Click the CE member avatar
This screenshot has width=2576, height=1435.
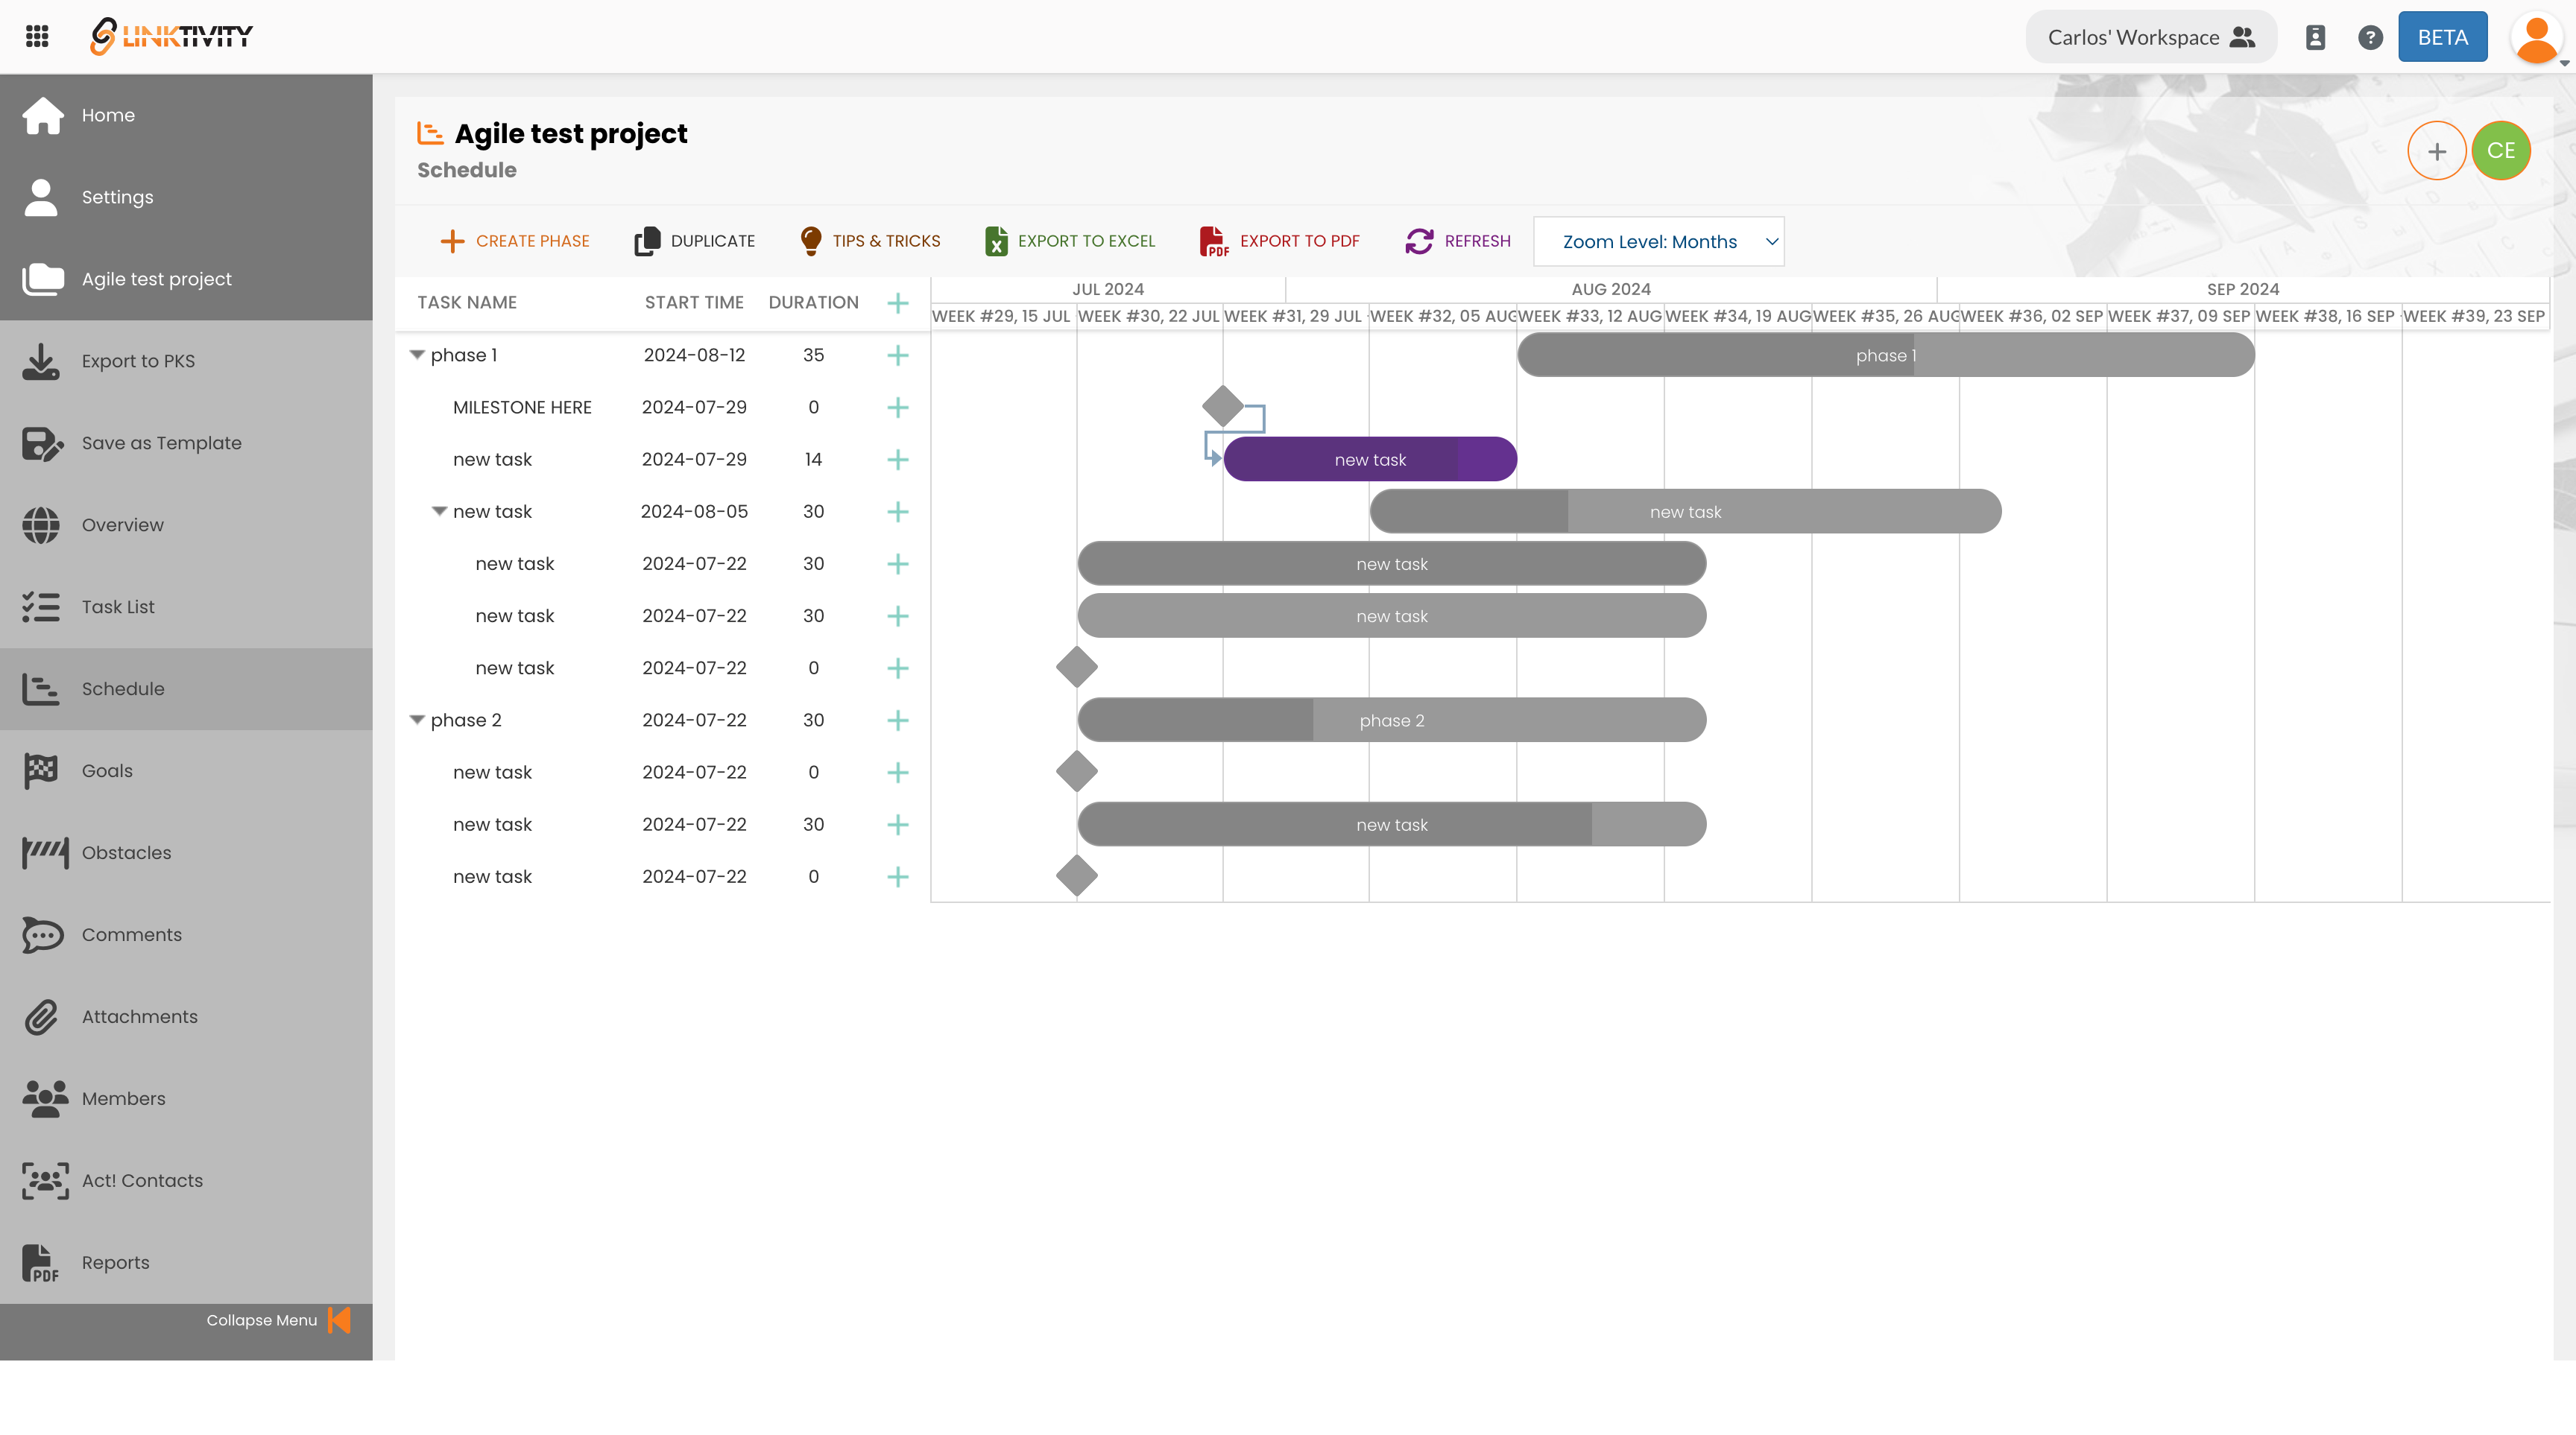click(x=2501, y=151)
